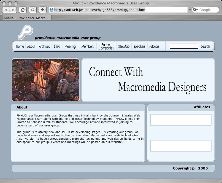View the Members page

click(88, 46)
